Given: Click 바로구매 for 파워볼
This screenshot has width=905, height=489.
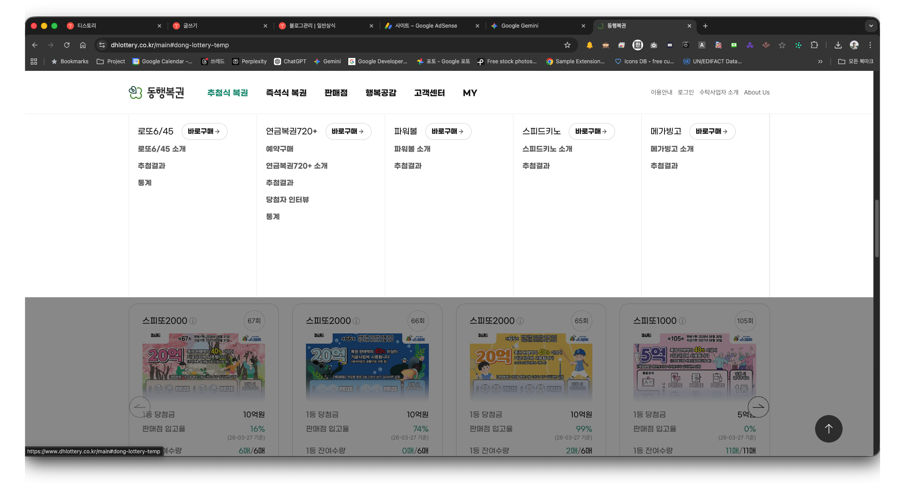Looking at the screenshot, I should 448,131.
